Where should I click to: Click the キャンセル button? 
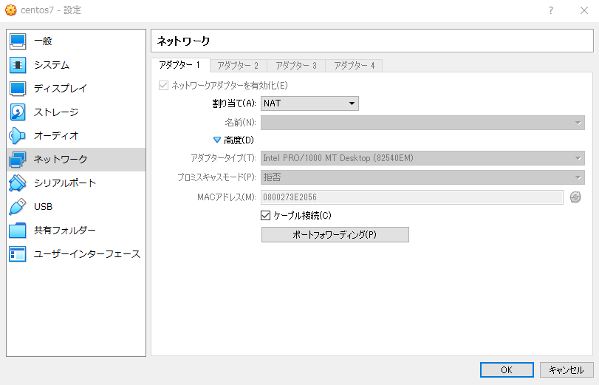pos(567,369)
